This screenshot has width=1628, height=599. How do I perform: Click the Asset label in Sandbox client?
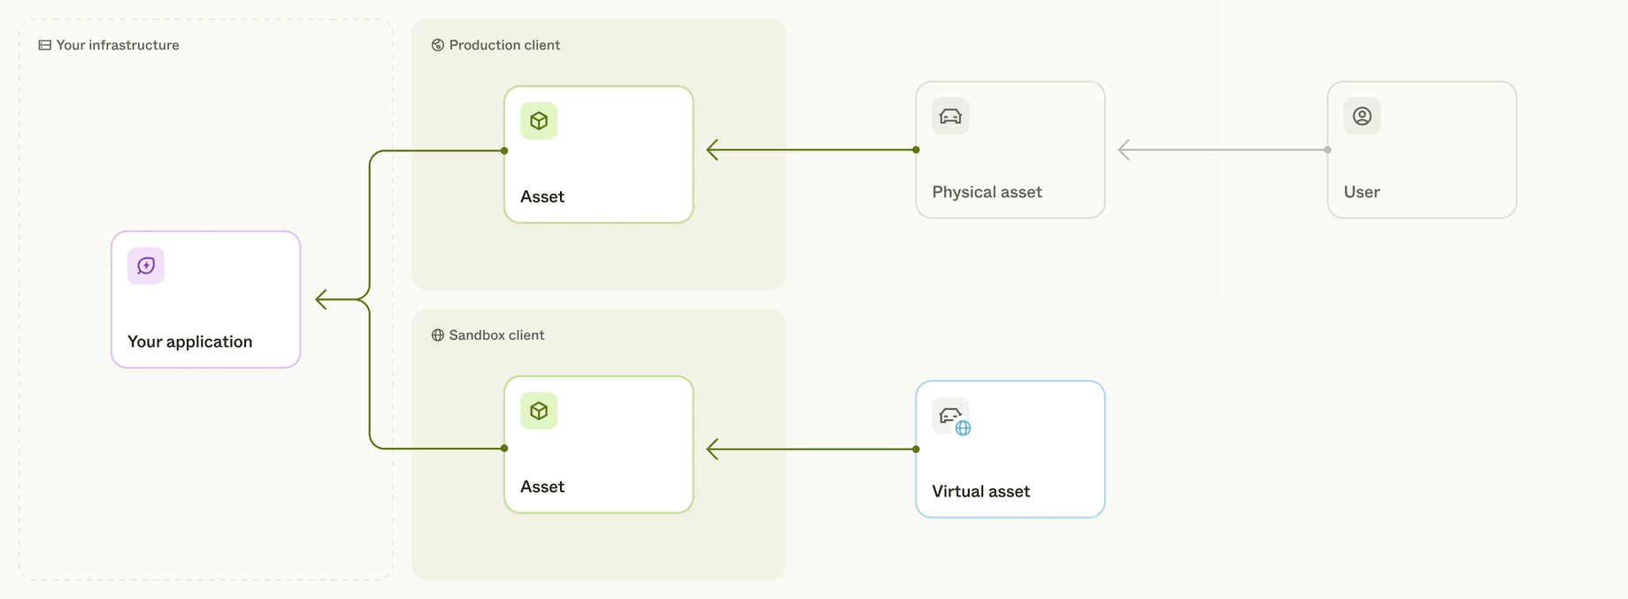click(542, 487)
